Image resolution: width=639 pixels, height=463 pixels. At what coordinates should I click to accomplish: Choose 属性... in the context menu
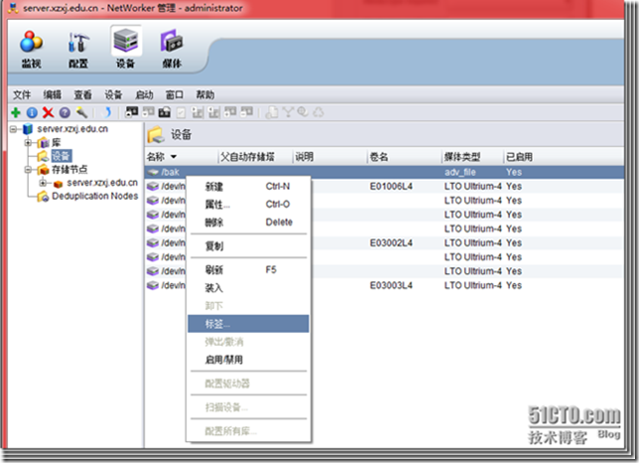coord(249,205)
